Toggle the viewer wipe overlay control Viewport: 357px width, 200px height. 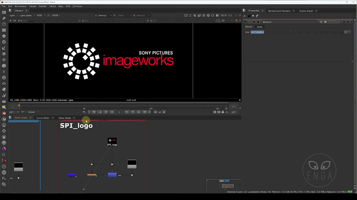(114, 16)
